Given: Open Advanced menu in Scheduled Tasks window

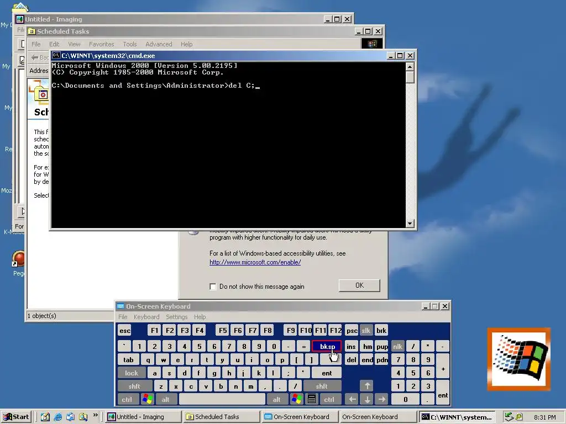Looking at the screenshot, I should coord(159,44).
